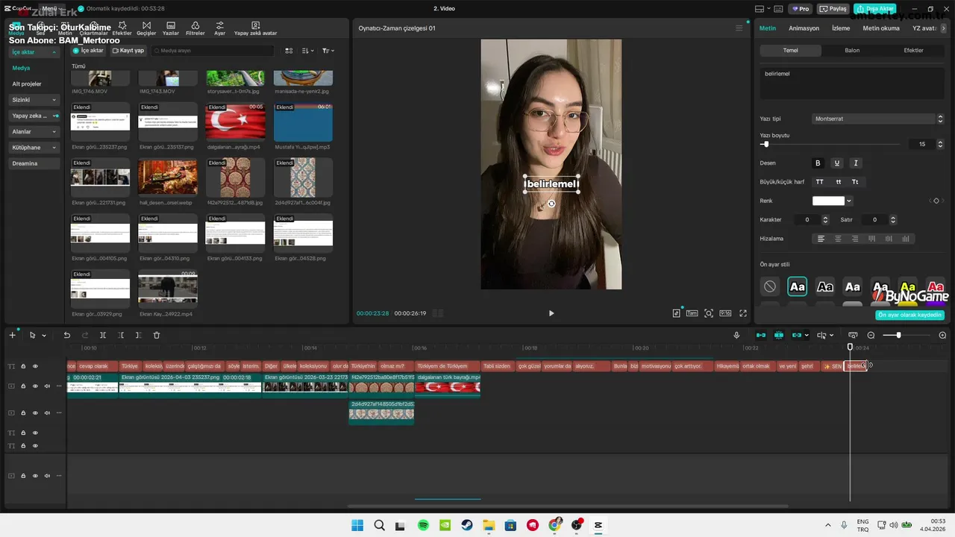Open the Filtreler filters tab
Screen dimensions: 955x537
point(195,28)
